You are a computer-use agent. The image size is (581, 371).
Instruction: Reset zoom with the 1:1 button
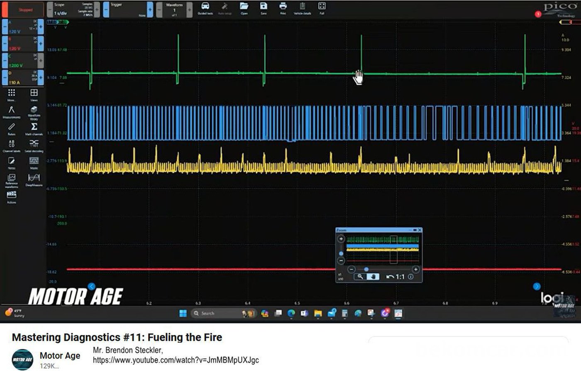point(395,276)
